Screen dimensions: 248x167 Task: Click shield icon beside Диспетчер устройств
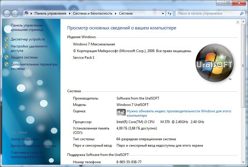(x=6, y=39)
